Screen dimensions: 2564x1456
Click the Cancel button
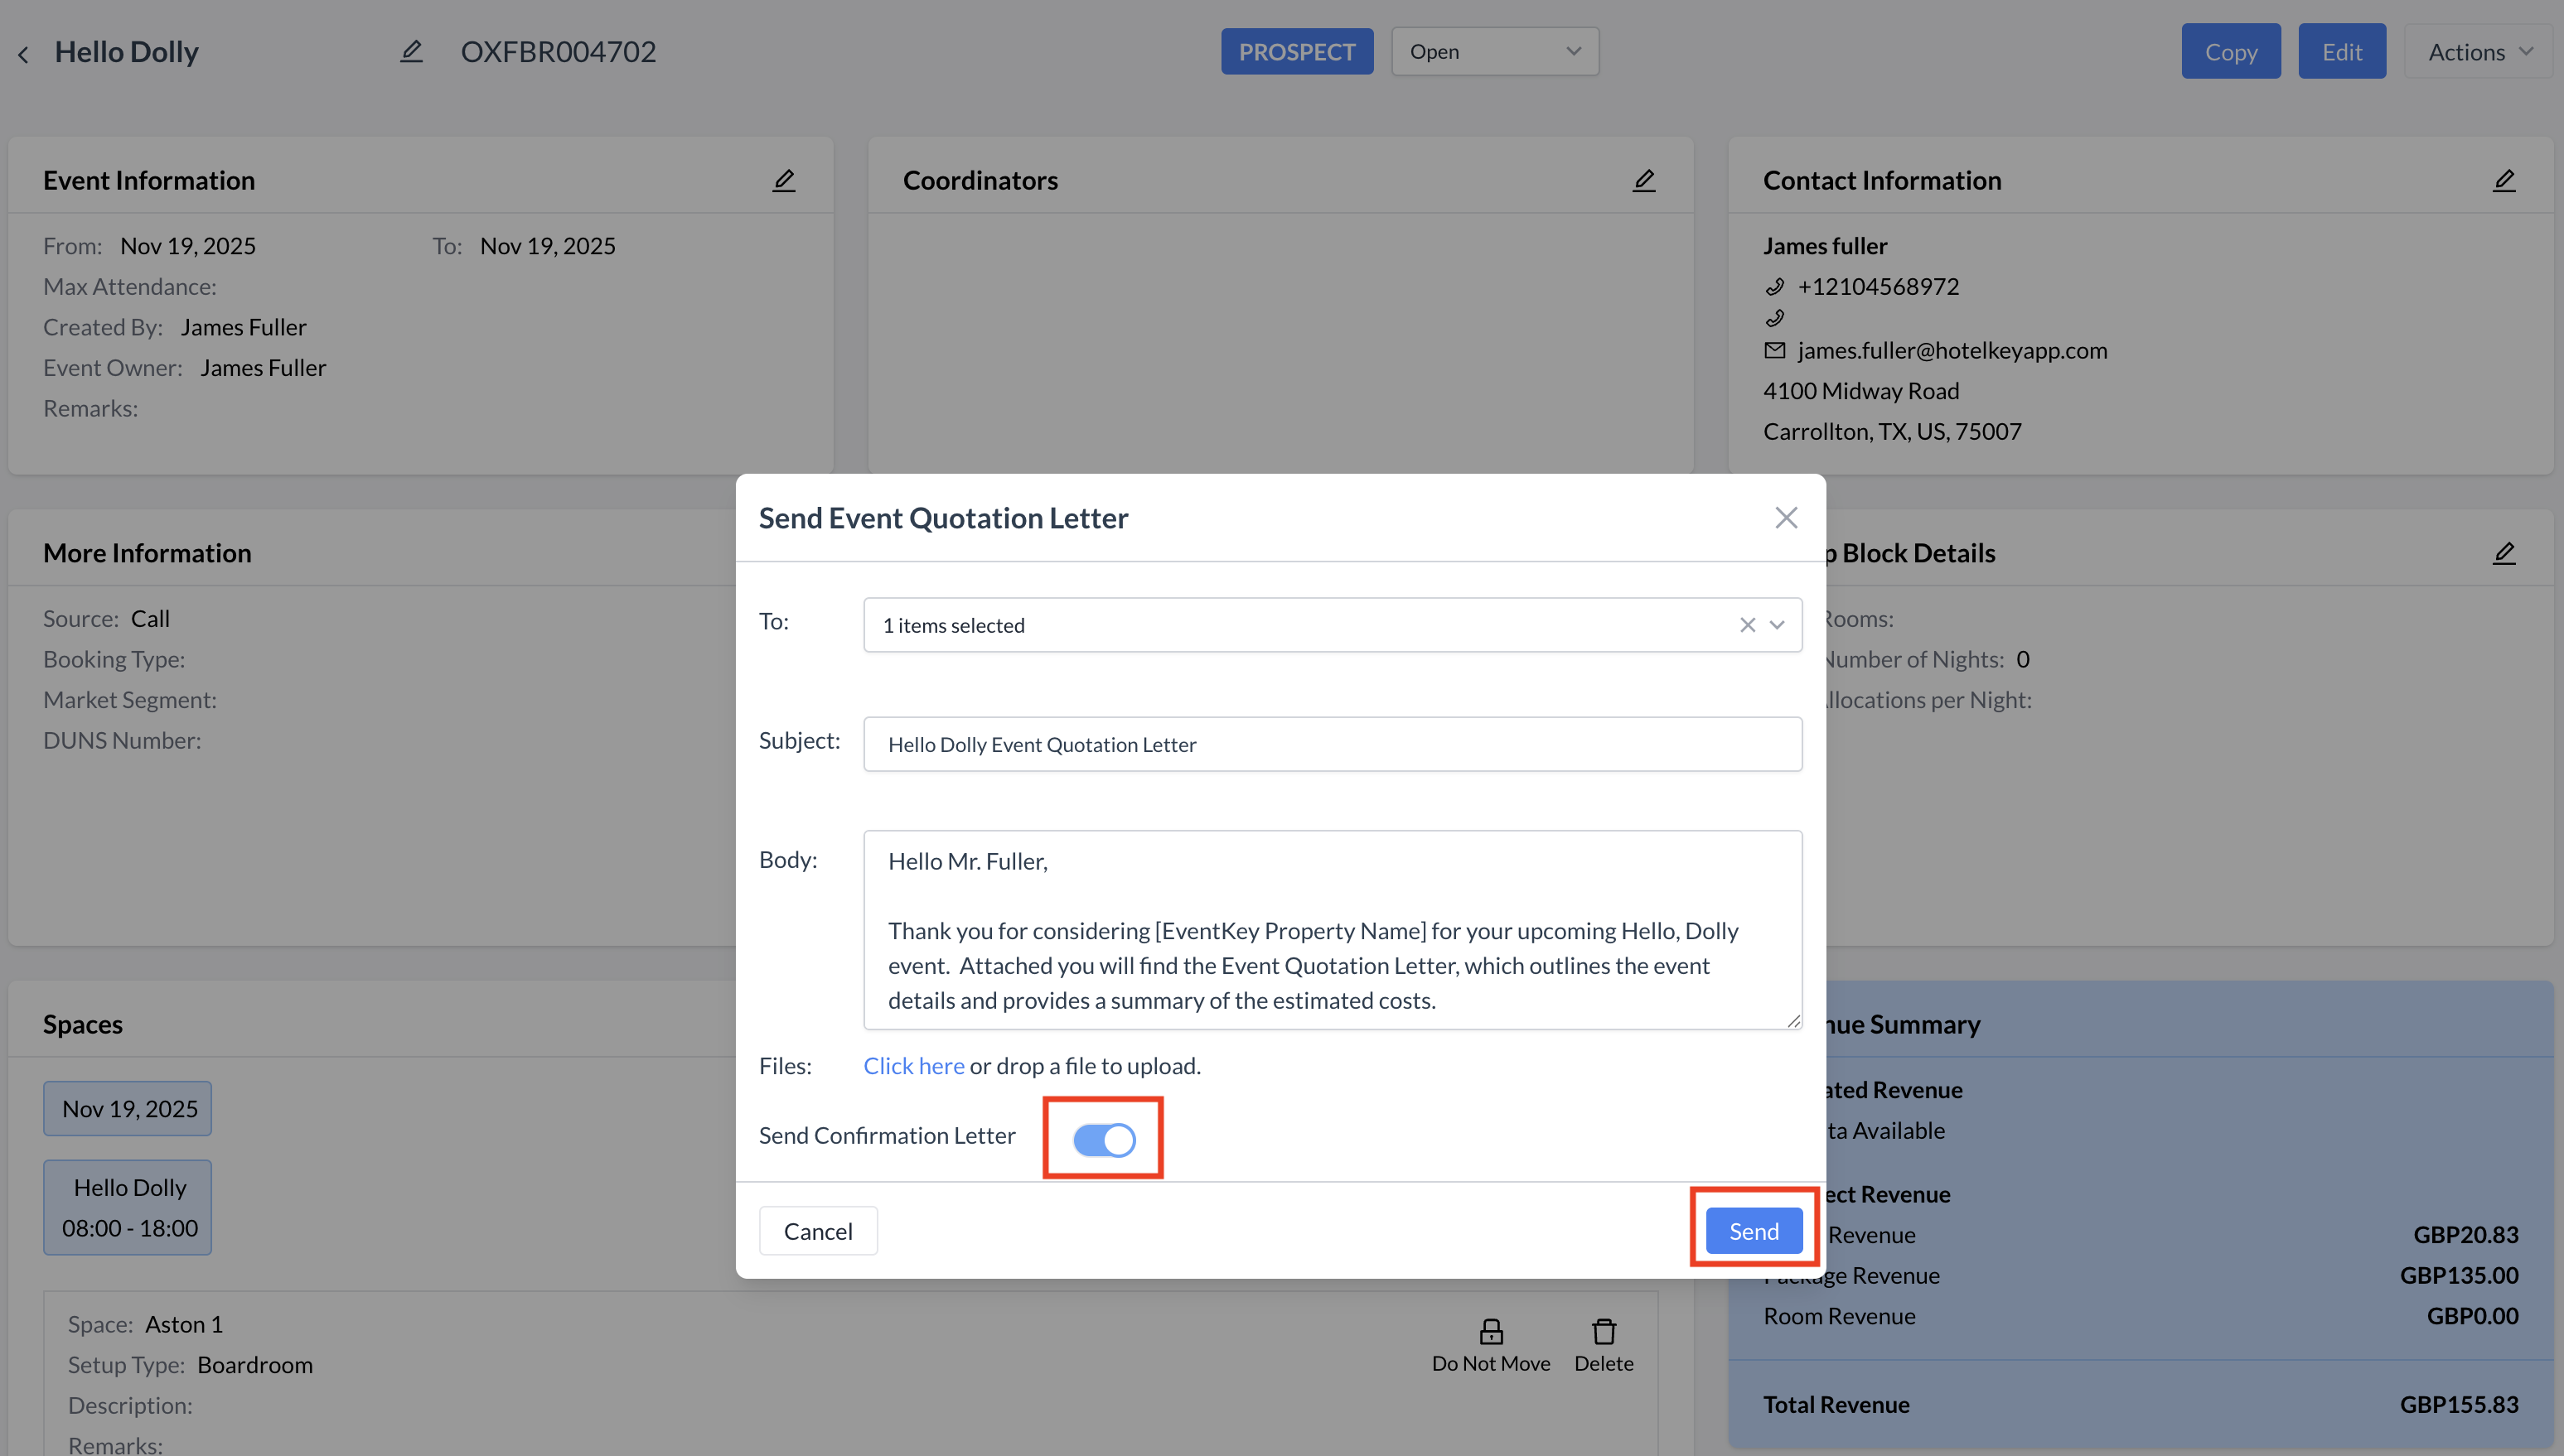817,1231
